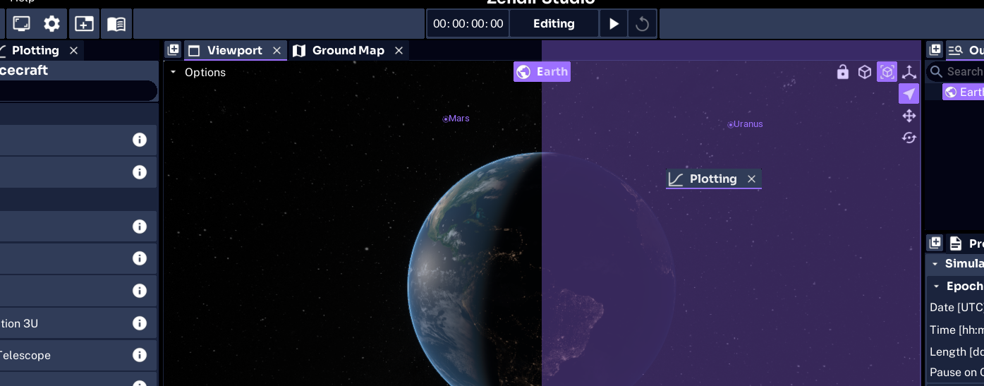Start the simulation with the play button
This screenshot has width=984, height=386.
tap(614, 24)
